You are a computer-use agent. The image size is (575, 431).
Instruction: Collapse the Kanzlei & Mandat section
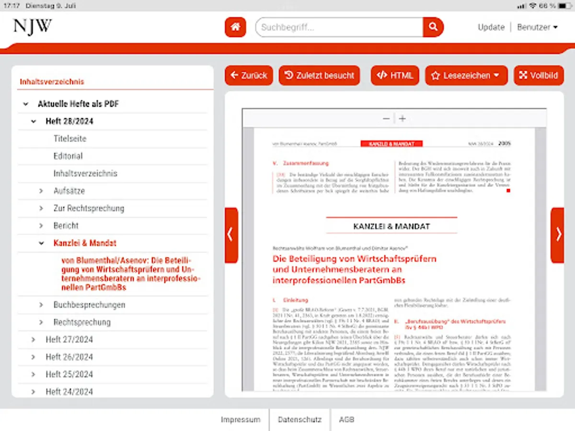click(x=41, y=243)
